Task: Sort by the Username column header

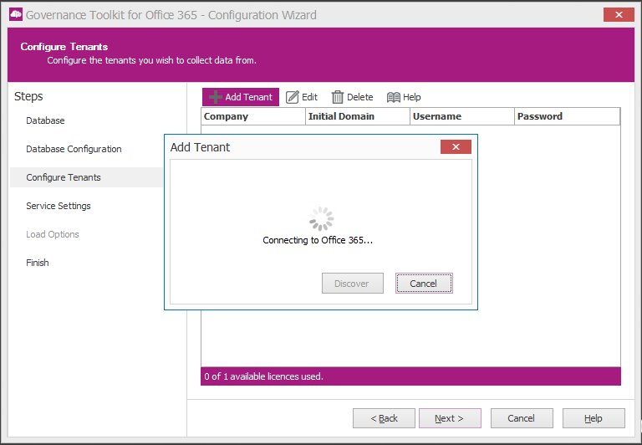Action: 462,116
